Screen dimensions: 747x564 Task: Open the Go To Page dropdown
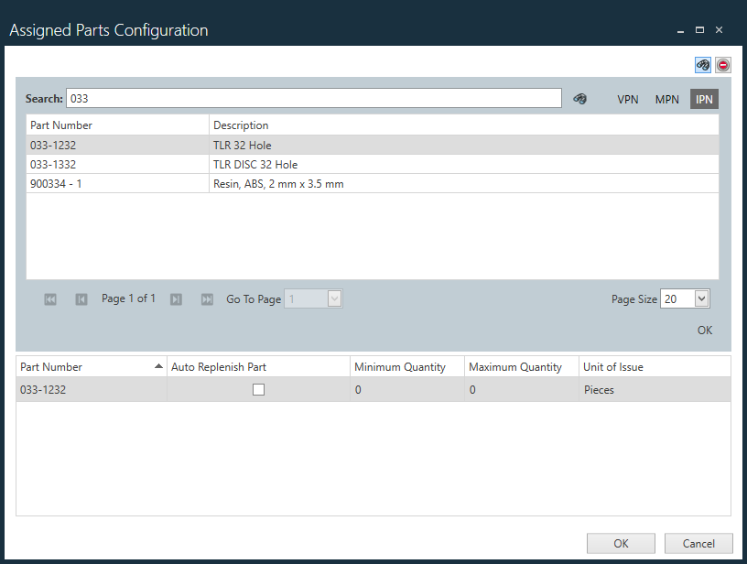pyautogui.click(x=333, y=298)
